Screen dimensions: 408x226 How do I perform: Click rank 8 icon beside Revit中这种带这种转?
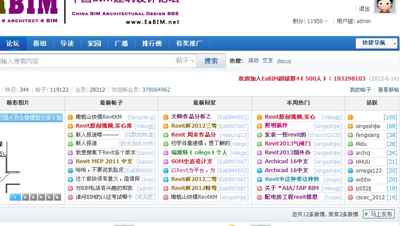click(259, 180)
